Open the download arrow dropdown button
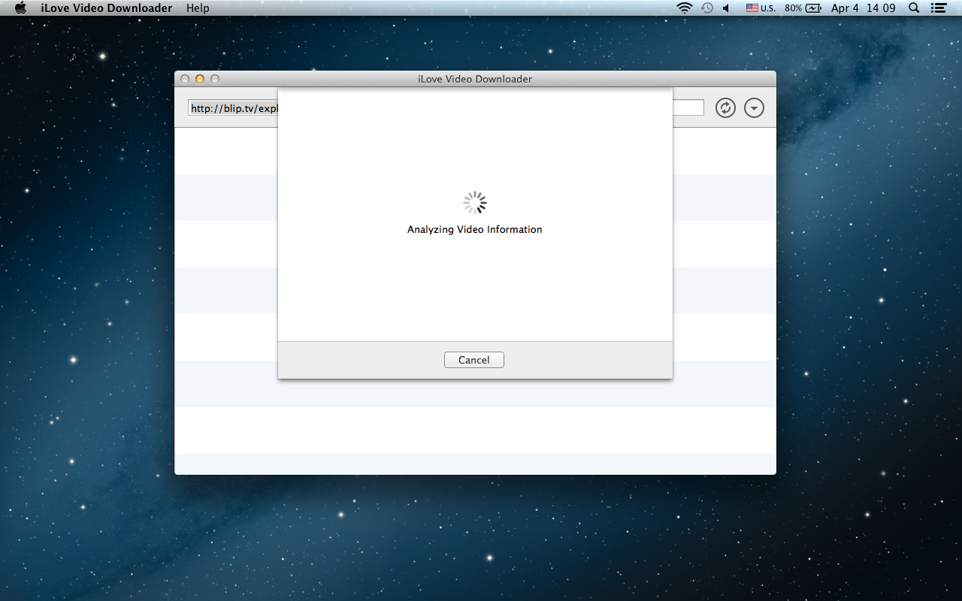 pos(754,108)
